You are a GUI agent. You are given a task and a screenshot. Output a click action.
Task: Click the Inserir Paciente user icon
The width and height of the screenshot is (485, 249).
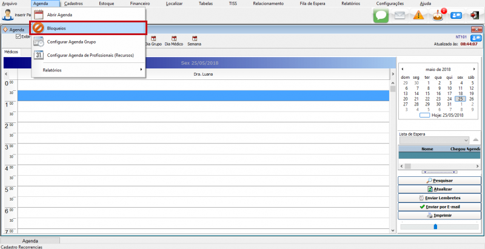click(8, 15)
